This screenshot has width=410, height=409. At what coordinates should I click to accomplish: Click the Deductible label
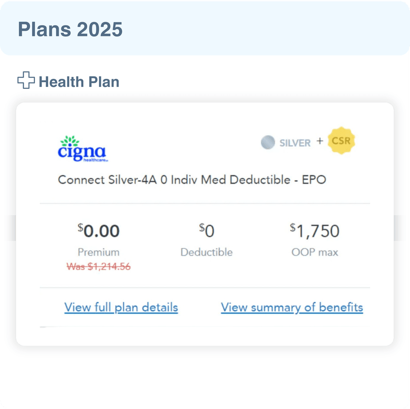(206, 252)
